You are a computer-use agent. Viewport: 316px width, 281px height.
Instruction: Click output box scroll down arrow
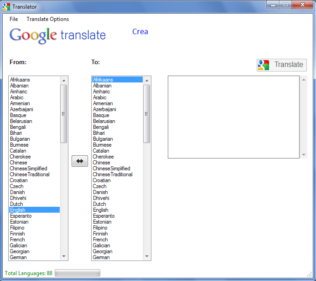click(x=304, y=154)
